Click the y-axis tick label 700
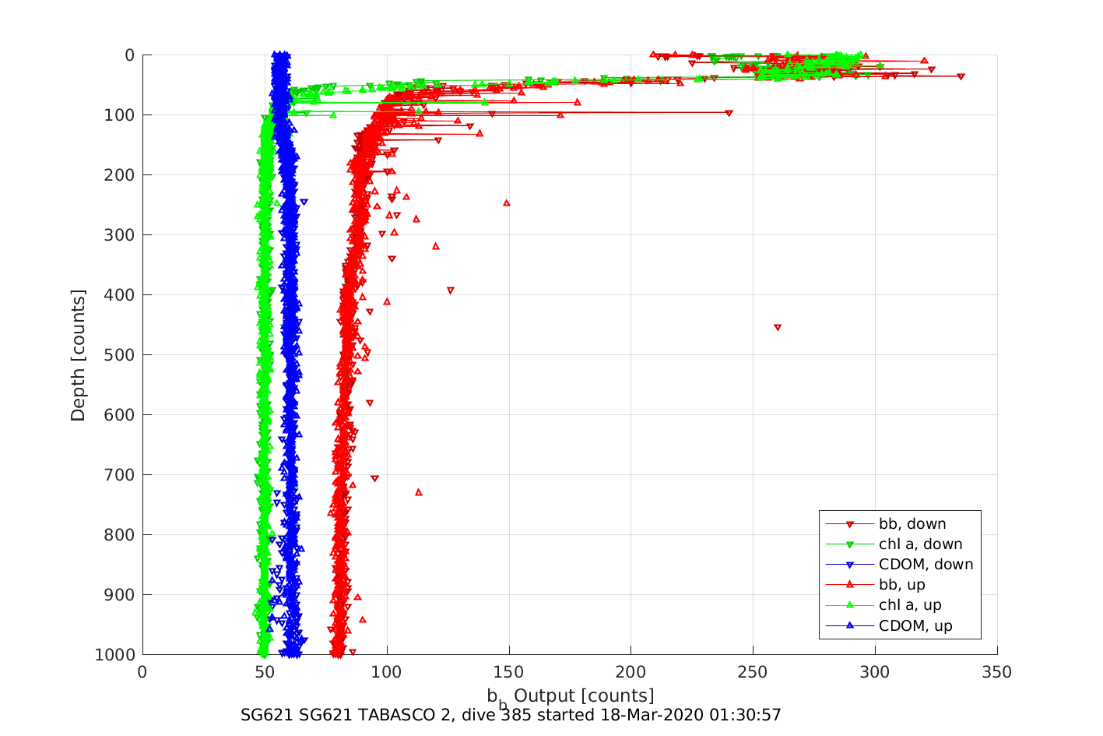 [120, 475]
